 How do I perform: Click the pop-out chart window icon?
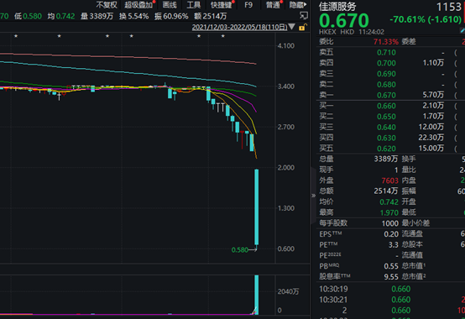pos(304,16)
